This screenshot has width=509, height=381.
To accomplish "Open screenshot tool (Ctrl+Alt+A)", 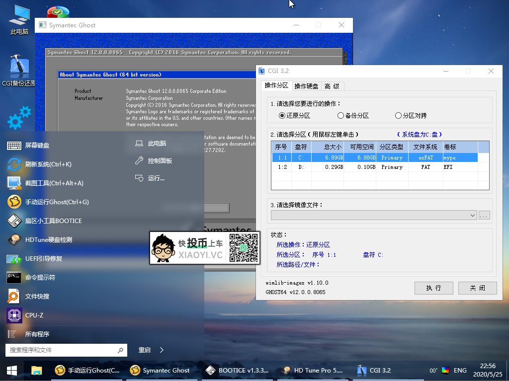I will (54, 183).
